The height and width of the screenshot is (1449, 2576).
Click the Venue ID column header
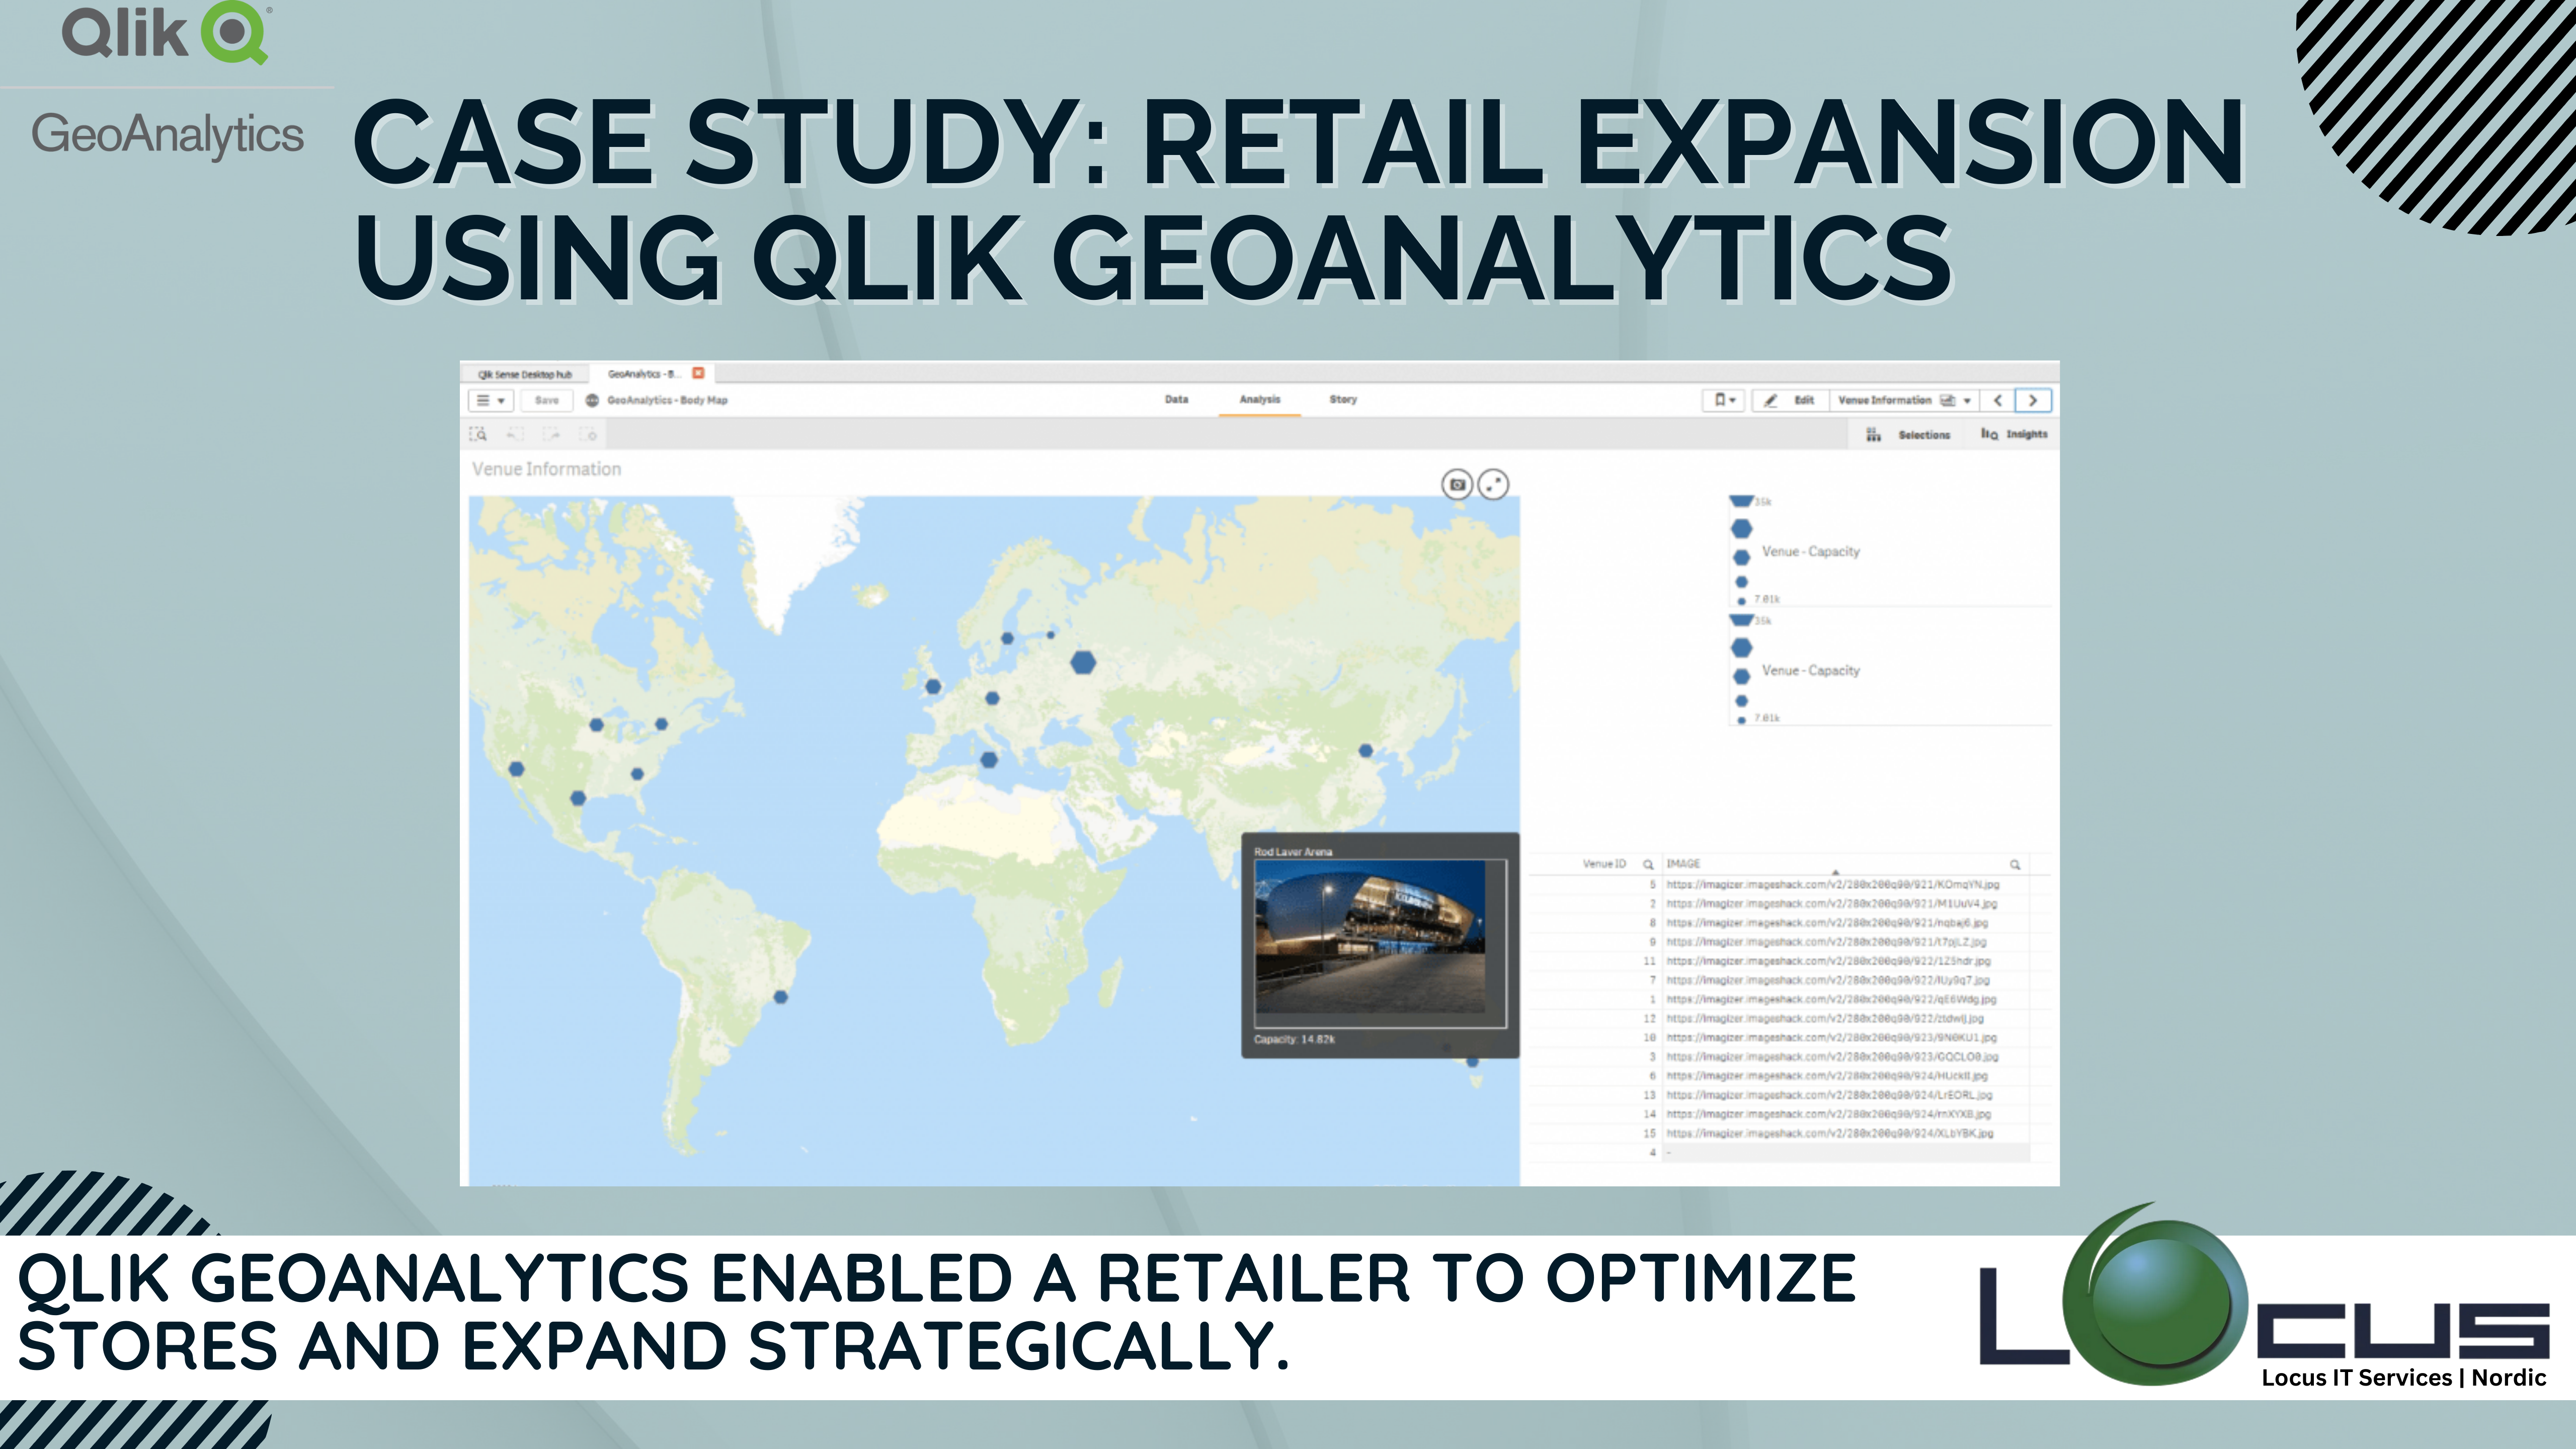coord(1604,863)
